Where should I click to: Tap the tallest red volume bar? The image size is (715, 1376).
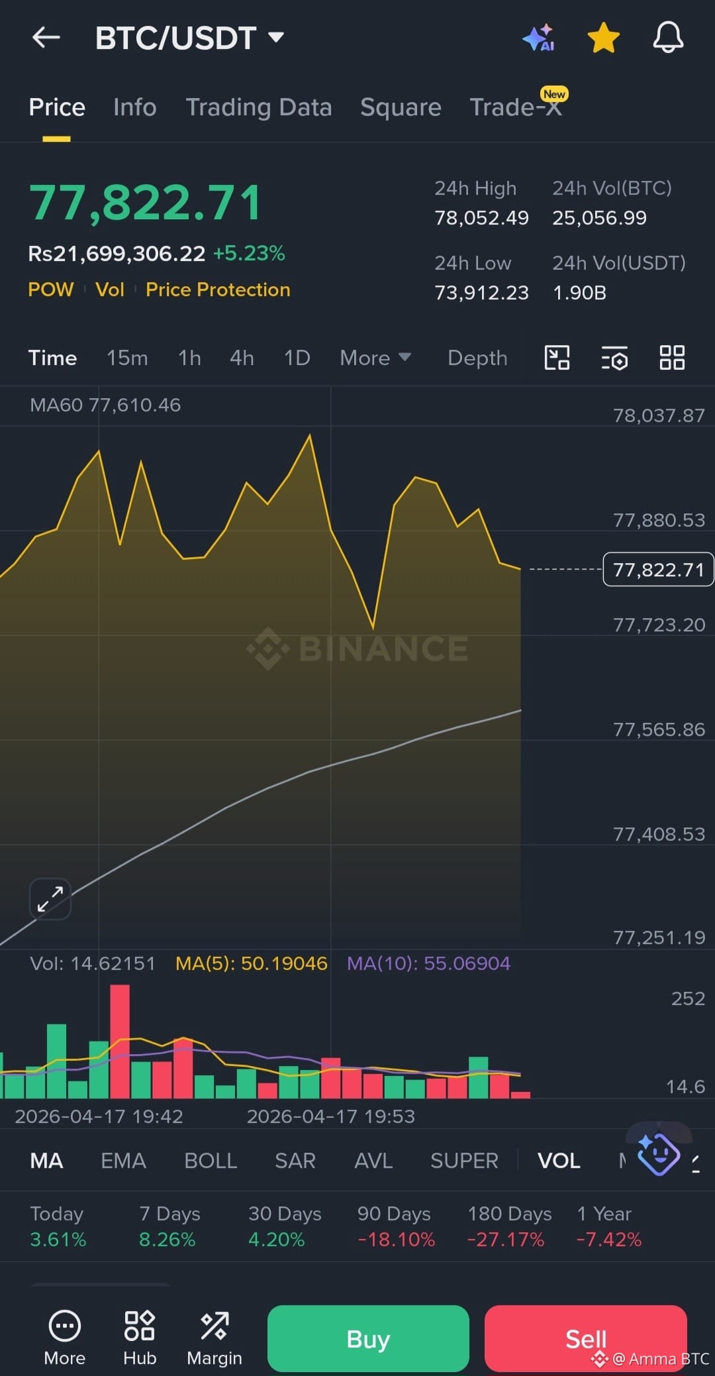pyautogui.click(x=120, y=1041)
